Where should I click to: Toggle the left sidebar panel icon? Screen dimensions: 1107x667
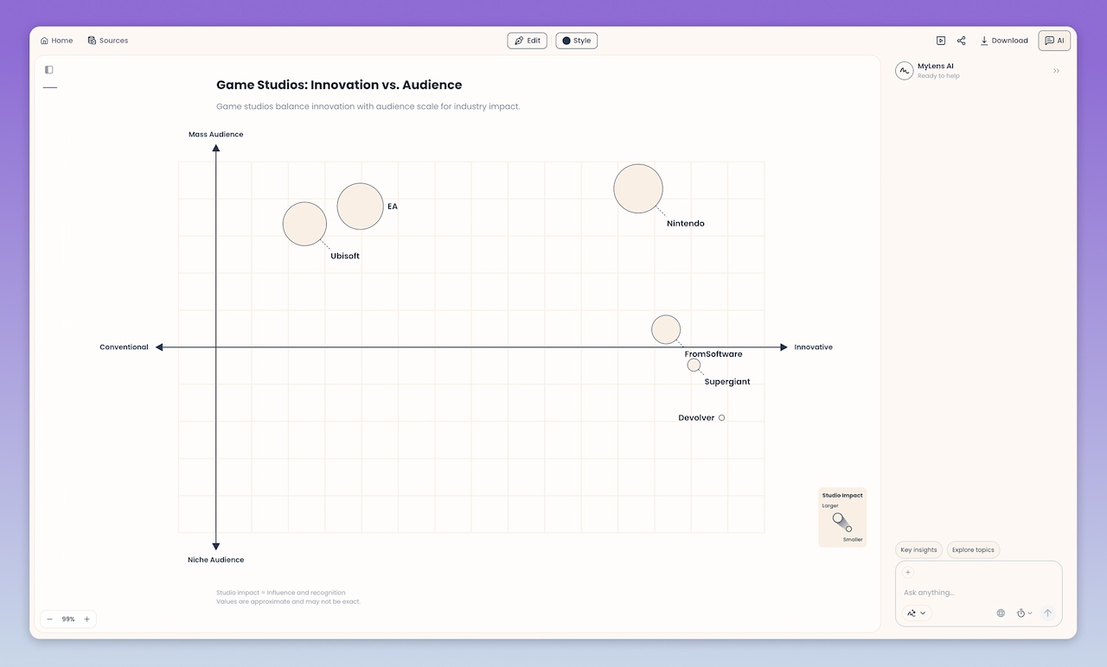pyautogui.click(x=49, y=69)
